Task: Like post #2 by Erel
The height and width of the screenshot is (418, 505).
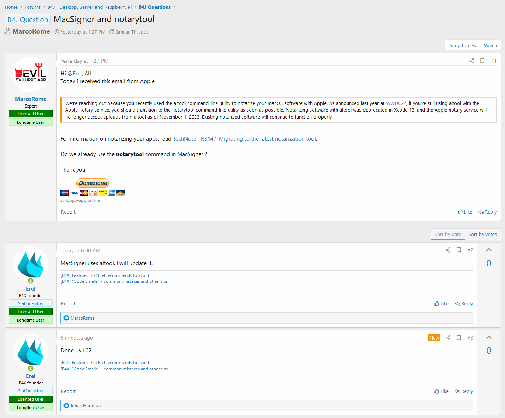Action: coord(441,304)
